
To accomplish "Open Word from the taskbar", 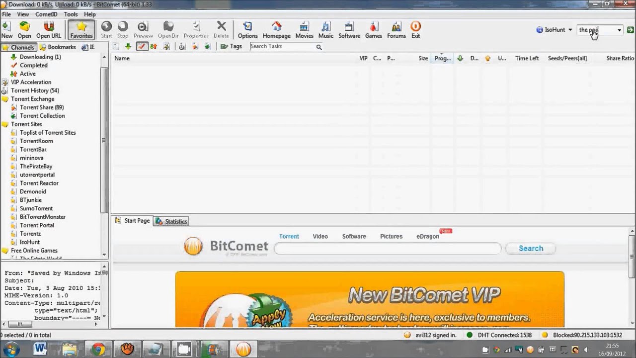I will pyautogui.click(x=40, y=350).
